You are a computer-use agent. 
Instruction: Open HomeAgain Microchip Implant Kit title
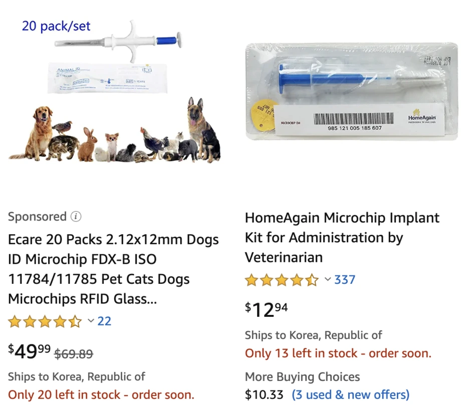[342, 238]
